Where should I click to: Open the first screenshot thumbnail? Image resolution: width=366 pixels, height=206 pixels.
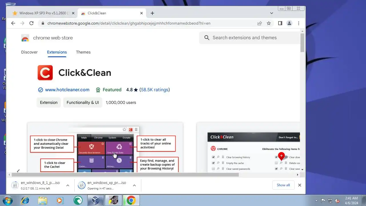click(105, 147)
